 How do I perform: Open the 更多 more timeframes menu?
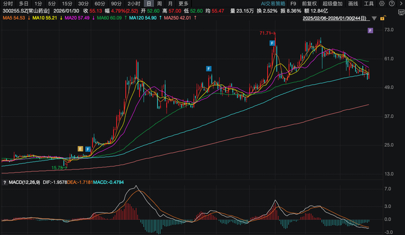coord(183,3)
